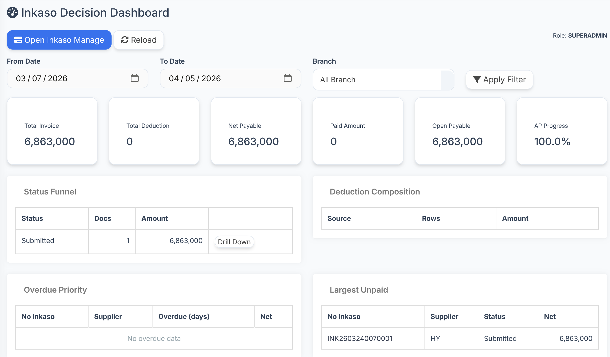
Task: Select the AP Progress 100.0% card
Action: pyautogui.click(x=561, y=131)
